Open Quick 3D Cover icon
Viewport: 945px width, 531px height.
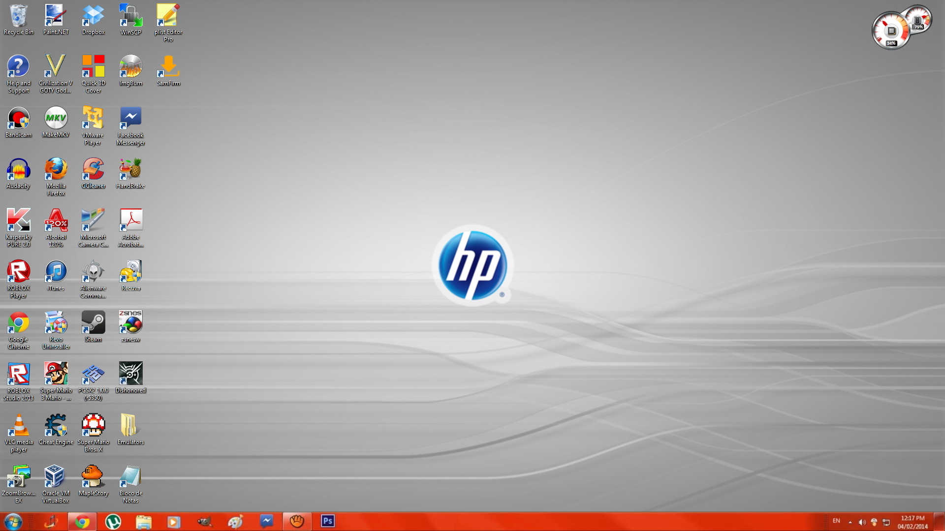(x=93, y=75)
